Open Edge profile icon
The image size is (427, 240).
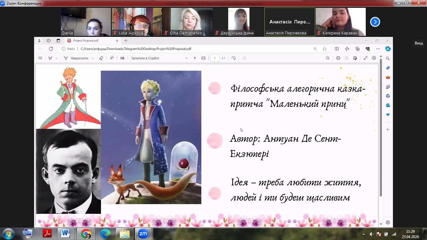pos(39,41)
